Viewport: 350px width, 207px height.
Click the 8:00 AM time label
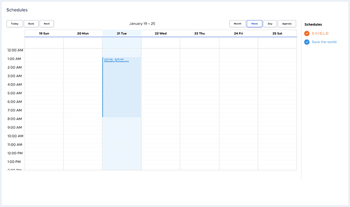tap(14, 119)
